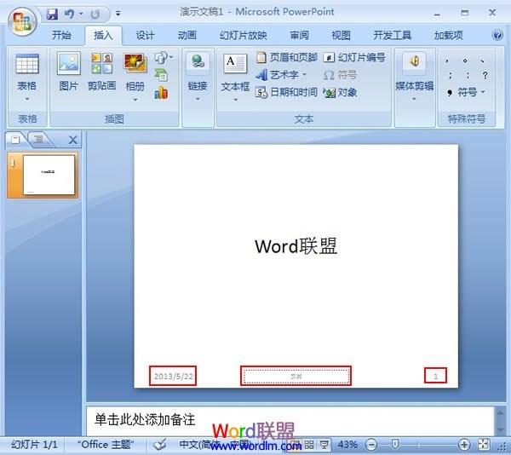This screenshot has width=511, height=455.
Task: Go to the 动画 tab
Action: (x=187, y=35)
